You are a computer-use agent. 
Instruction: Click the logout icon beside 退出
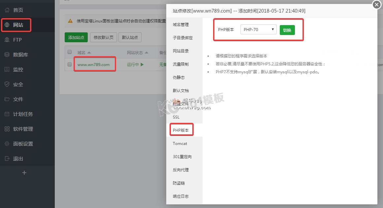click(7, 158)
